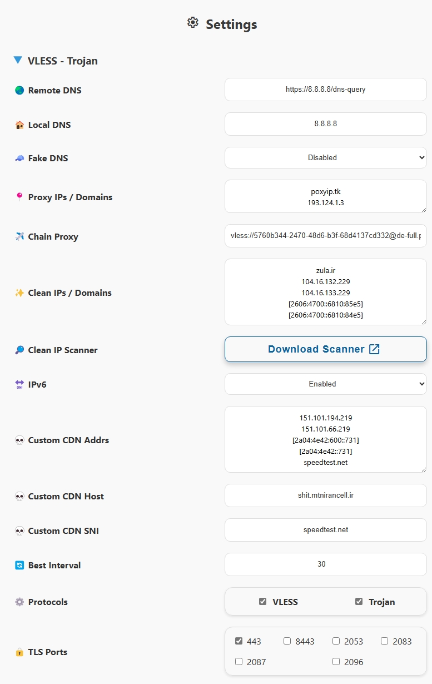This screenshot has height=684, width=432.
Task: Click the Remote DNS label
Action: (x=54, y=90)
